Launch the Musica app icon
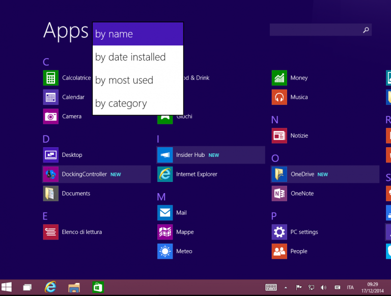The height and width of the screenshot is (296, 391). pyautogui.click(x=280, y=97)
